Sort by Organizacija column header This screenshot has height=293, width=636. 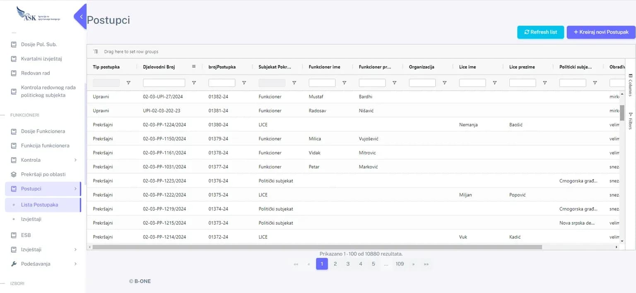click(x=422, y=67)
